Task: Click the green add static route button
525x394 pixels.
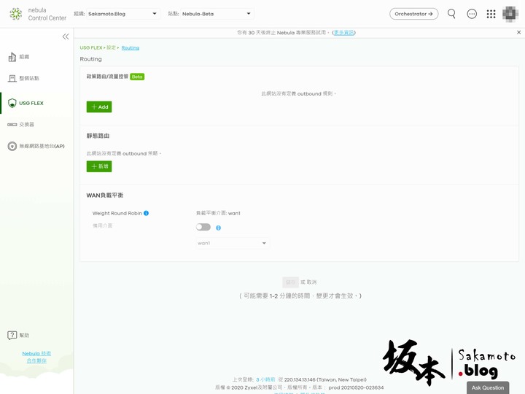Action: click(x=99, y=166)
